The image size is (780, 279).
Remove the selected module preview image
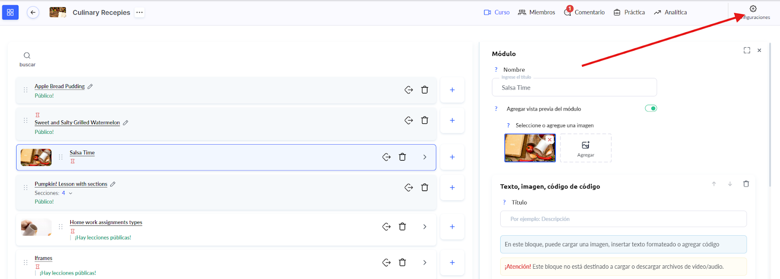(x=550, y=140)
